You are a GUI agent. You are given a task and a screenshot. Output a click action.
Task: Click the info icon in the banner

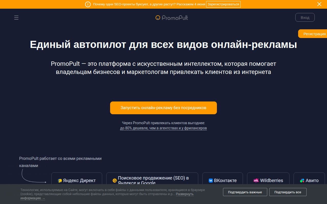point(88,4)
